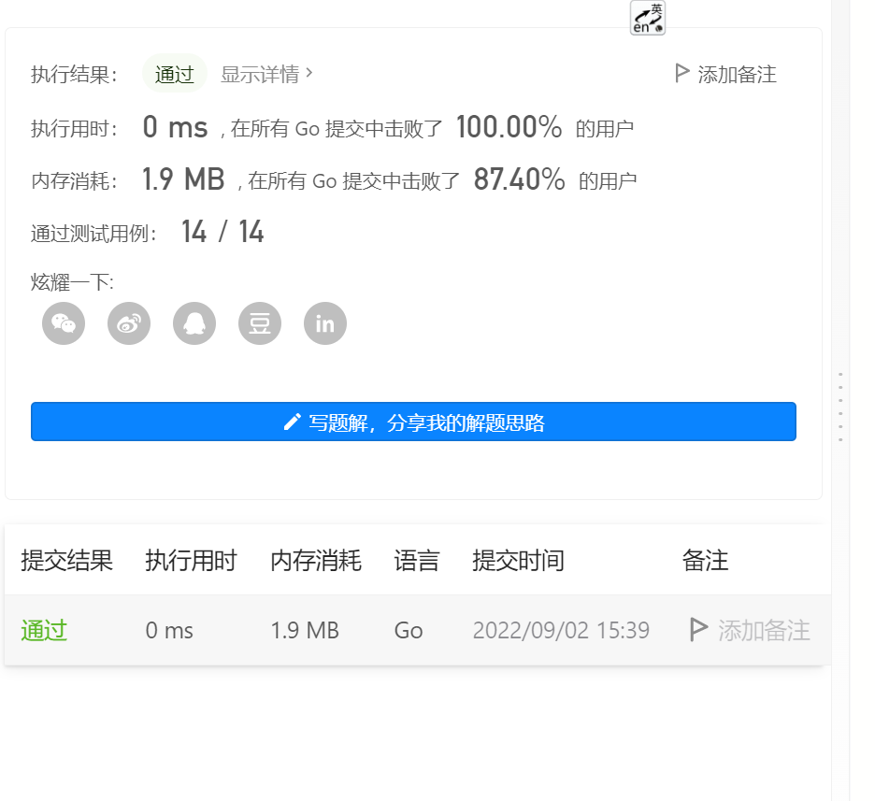Click the 通过 status badge
This screenshot has height=801, width=875.
coord(174,73)
